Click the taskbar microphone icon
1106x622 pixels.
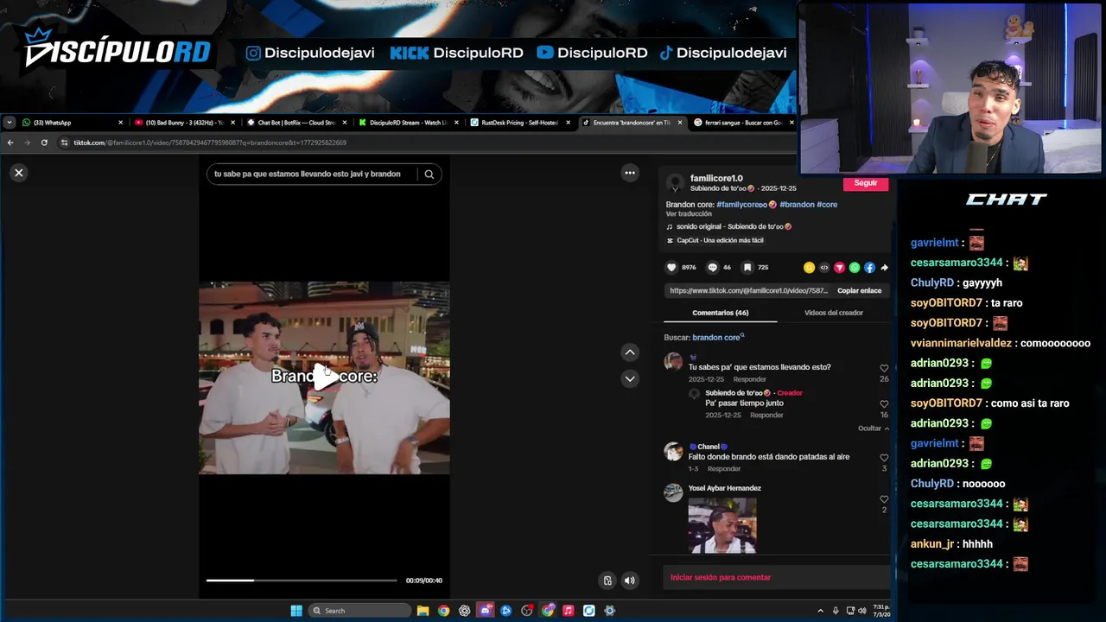835,611
